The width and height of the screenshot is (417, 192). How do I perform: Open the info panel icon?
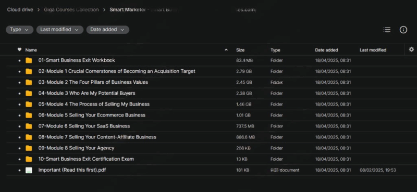[x=403, y=30]
